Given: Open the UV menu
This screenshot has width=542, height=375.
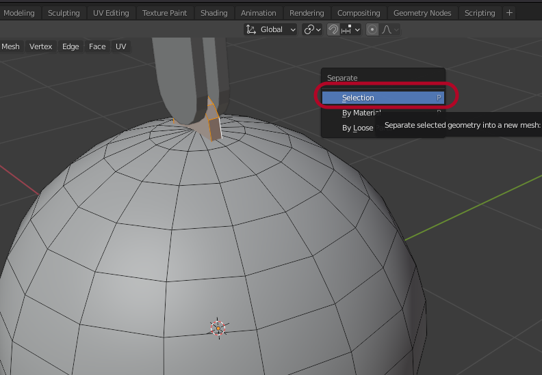Looking at the screenshot, I should pyautogui.click(x=120, y=46).
